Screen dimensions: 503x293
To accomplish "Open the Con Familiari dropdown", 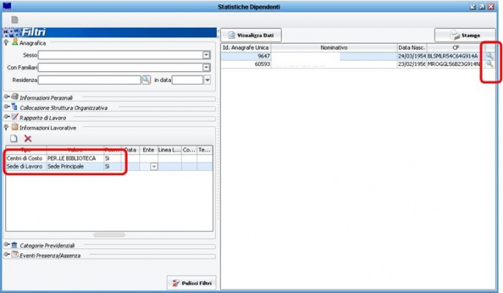I will (206, 67).
